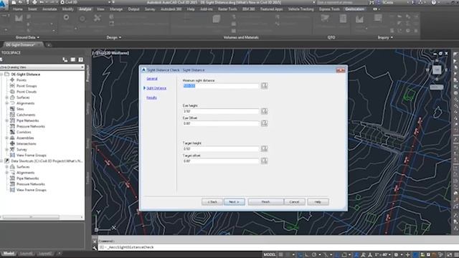Click the Next button in wizard
Viewport: 459px width, 258px height.
235,202
